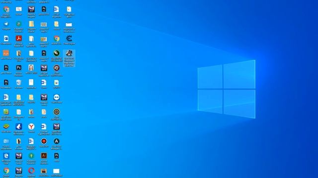Select the blue bird icon beside Yandex
This screenshot has height=178, width=318.
point(19,127)
